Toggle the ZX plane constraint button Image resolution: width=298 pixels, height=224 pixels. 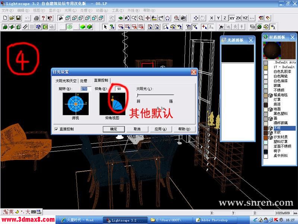tap(238, 18)
